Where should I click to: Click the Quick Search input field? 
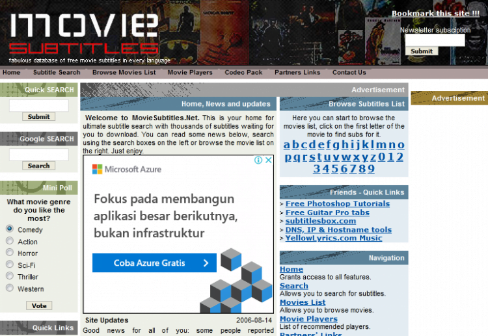(39, 105)
